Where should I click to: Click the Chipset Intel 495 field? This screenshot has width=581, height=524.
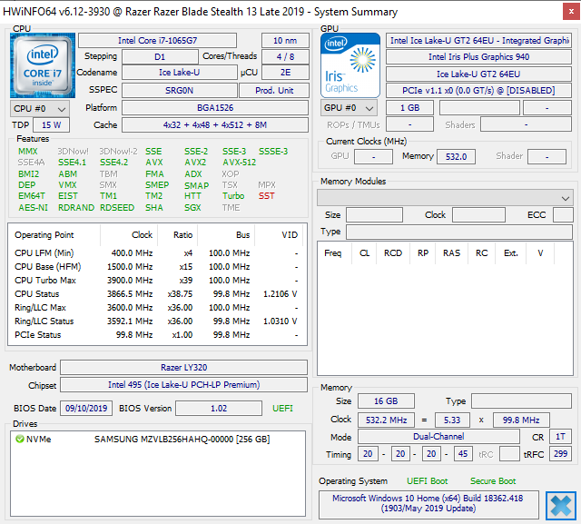[x=182, y=385]
